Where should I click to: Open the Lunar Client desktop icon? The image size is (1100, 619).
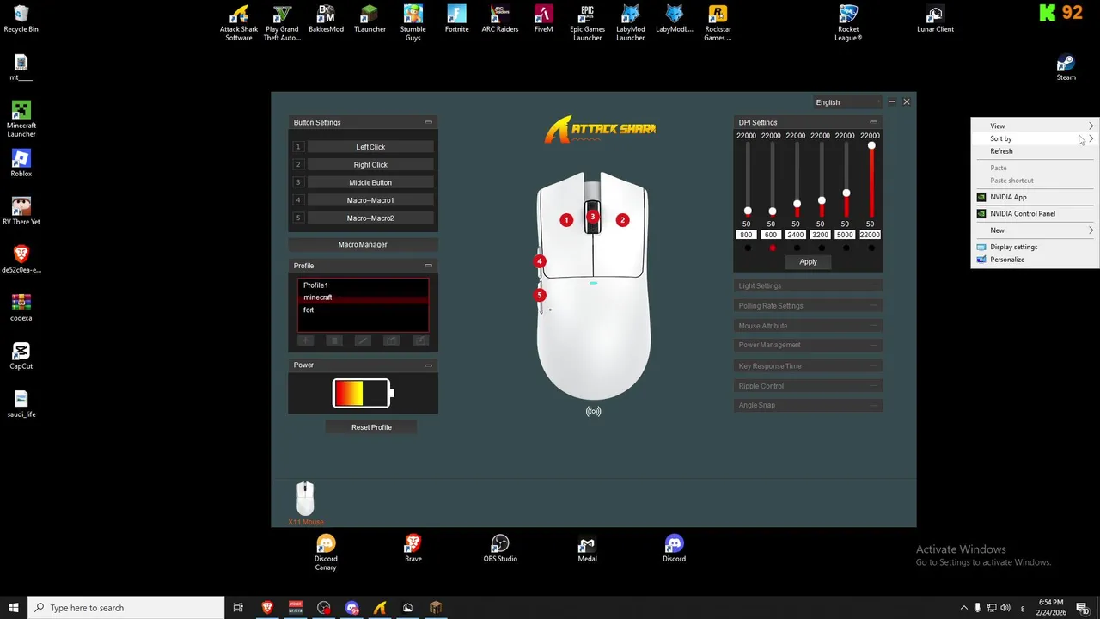(x=935, y=20)
